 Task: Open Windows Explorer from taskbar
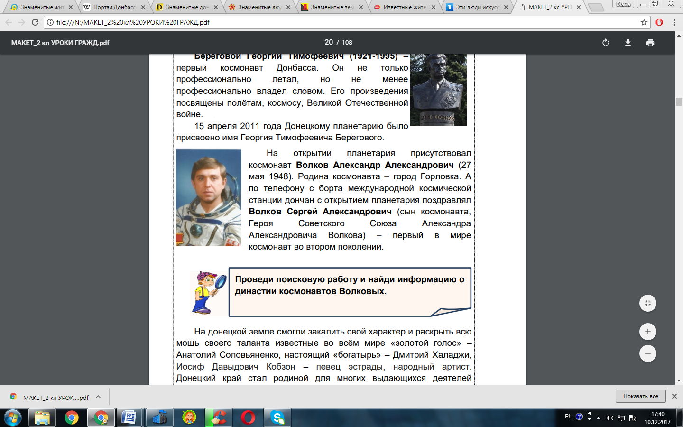[42, 418]
